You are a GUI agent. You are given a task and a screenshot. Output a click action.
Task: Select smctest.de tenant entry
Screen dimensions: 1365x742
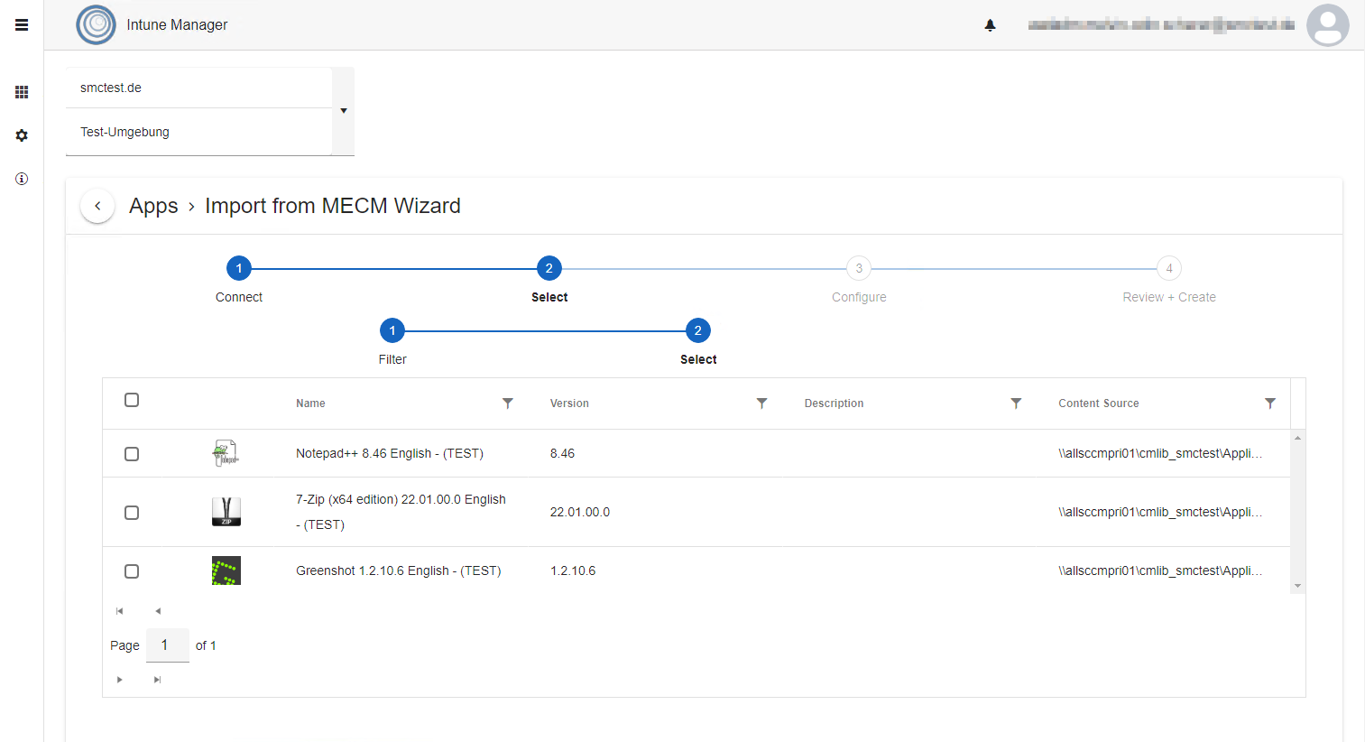[x=198, y=88]
